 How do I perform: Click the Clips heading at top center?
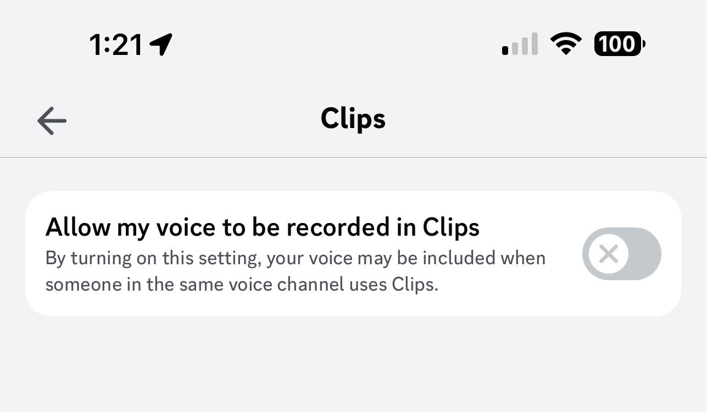[x=353, y=119]
